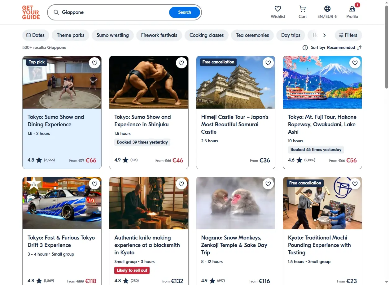Click the blacksmith at forge photo

(149, 203)
